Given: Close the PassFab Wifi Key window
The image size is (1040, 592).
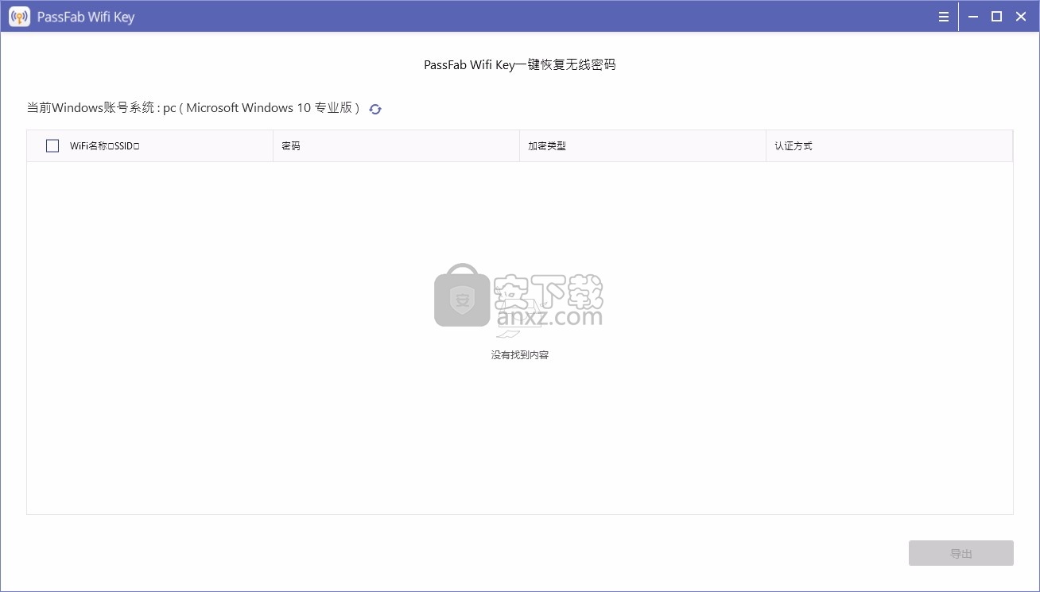Looking at the screenshot, I should coord(1021,17).
